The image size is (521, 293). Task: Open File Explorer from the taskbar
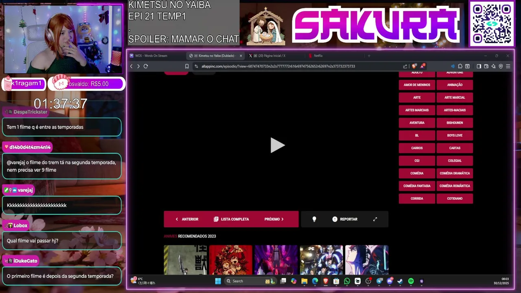304,281
